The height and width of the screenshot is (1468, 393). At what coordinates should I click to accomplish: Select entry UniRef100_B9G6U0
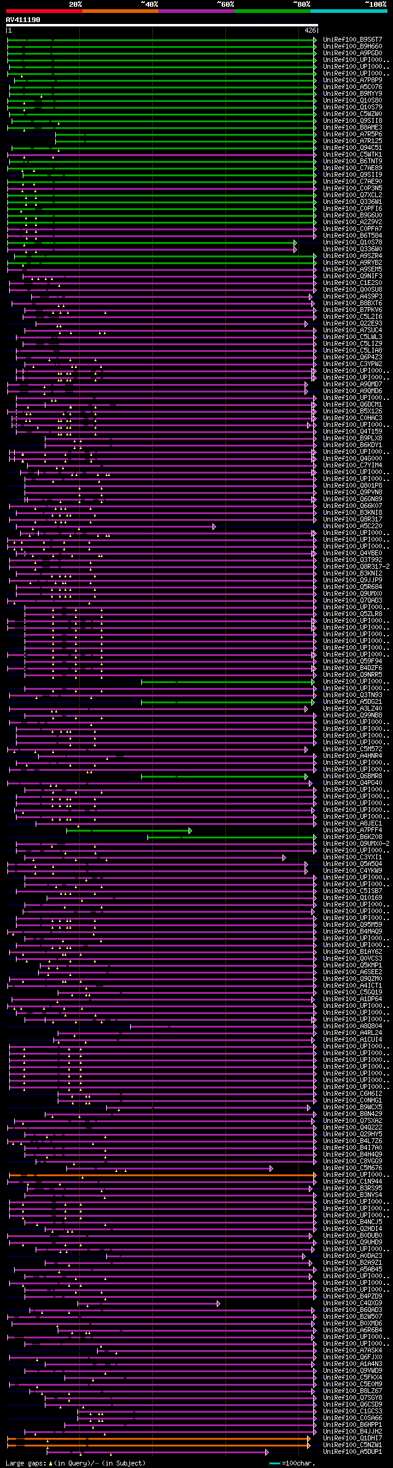352,215
